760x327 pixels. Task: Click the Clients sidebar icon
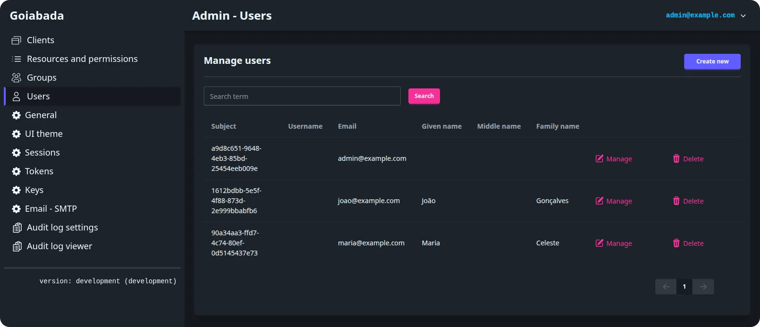[16, 40]
